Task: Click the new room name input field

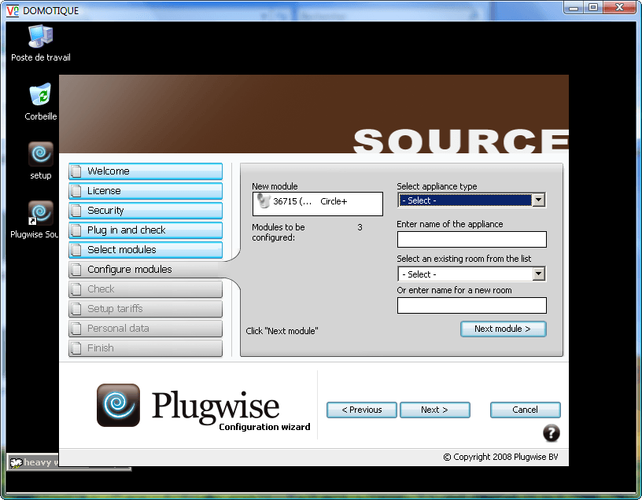Action: [x=472, y=305]
